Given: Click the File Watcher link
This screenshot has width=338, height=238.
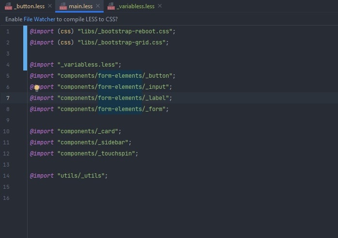Looking at the screenshot, I should (39, 19).
